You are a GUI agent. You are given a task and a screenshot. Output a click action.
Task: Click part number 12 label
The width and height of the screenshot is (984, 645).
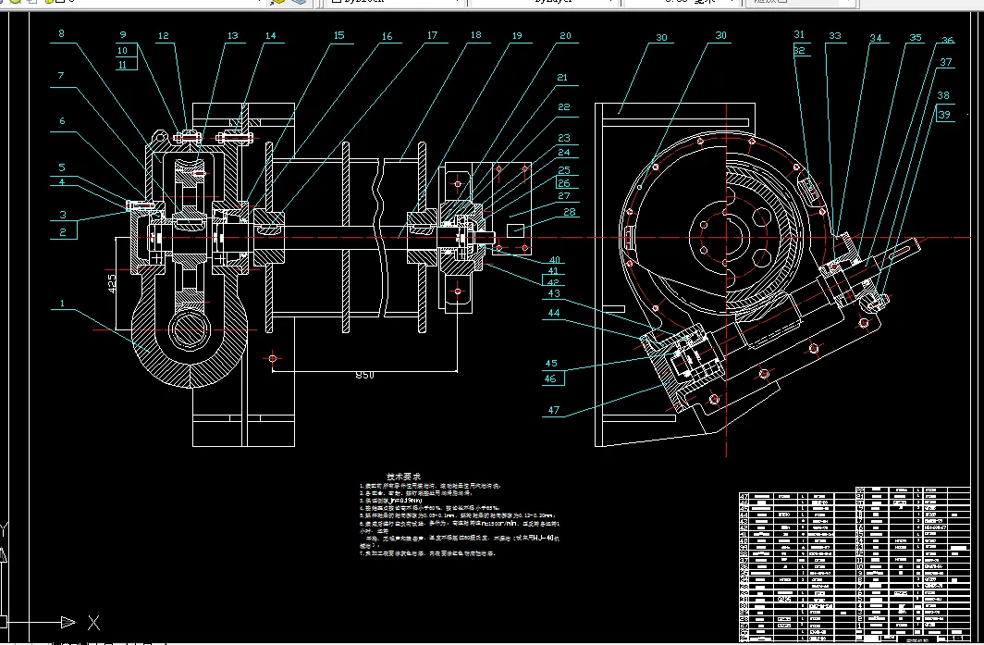164,36
